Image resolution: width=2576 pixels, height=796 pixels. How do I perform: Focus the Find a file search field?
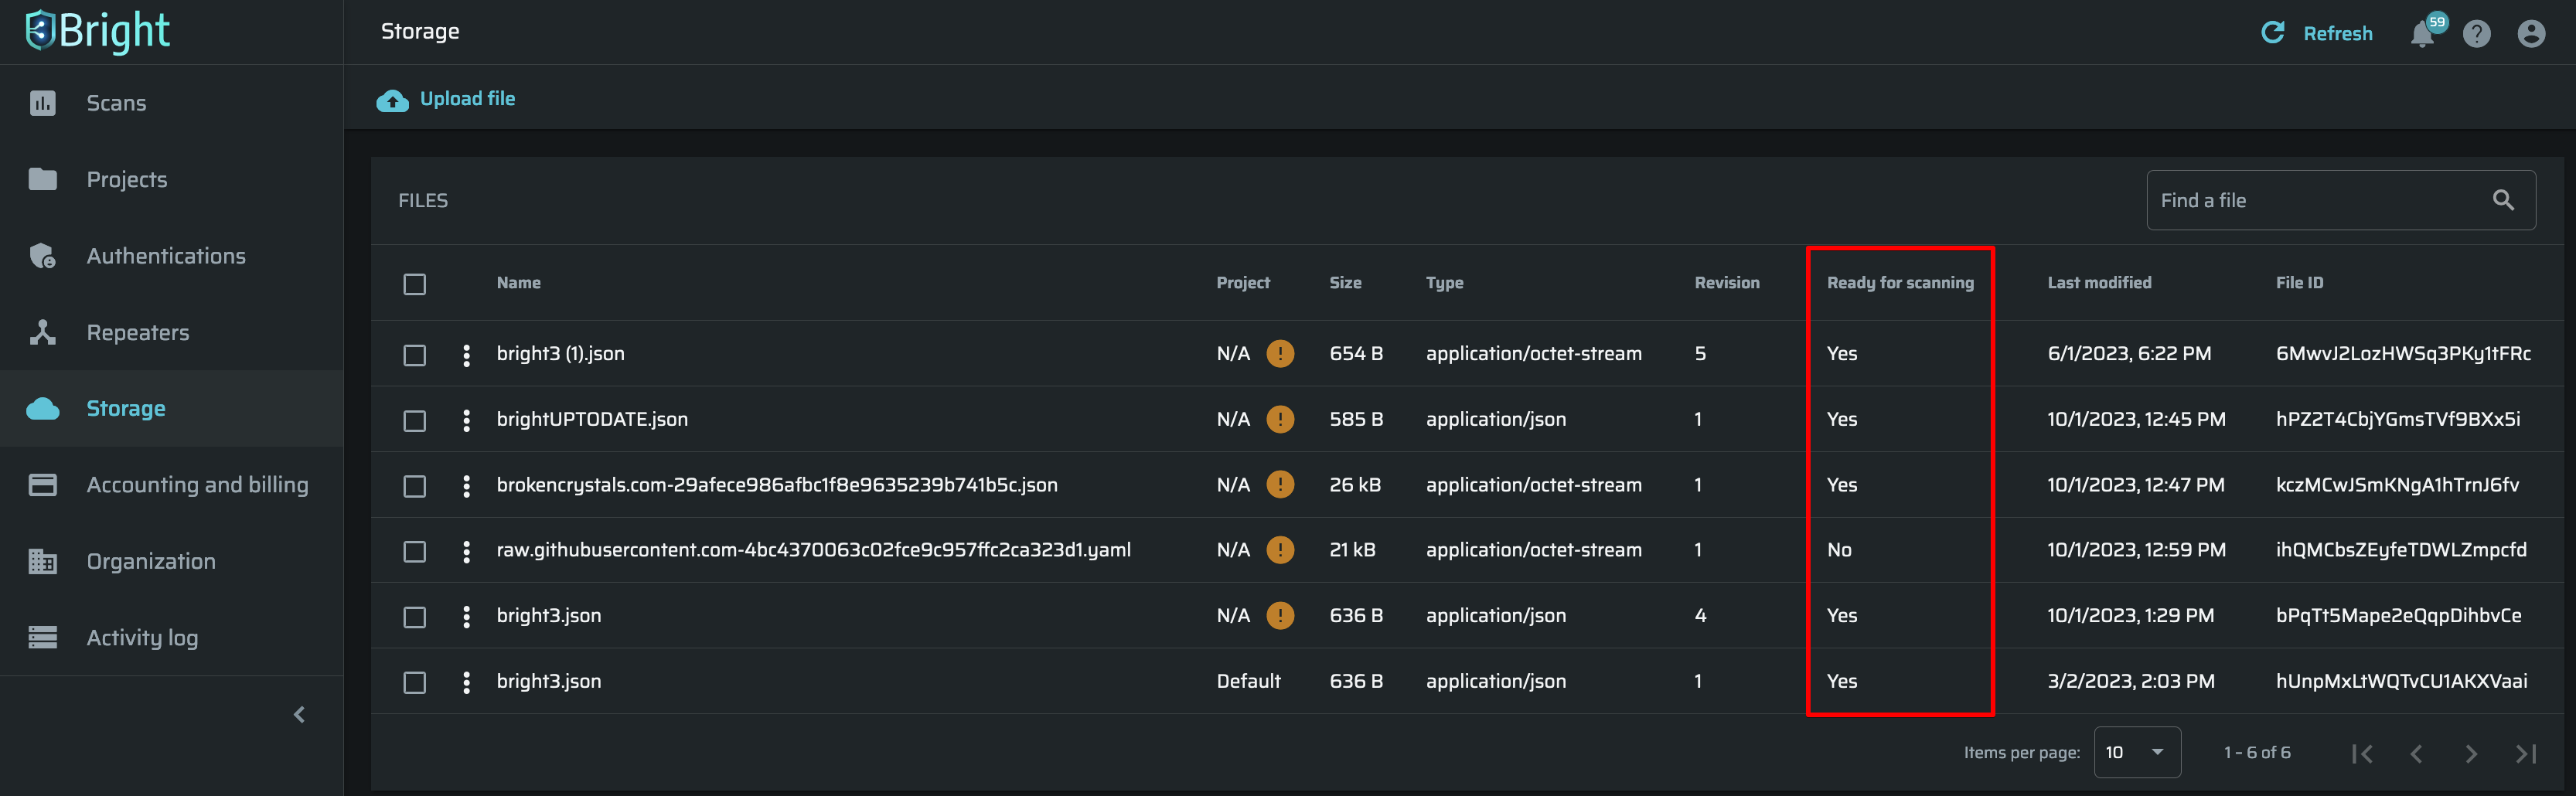click(2340, 200)
